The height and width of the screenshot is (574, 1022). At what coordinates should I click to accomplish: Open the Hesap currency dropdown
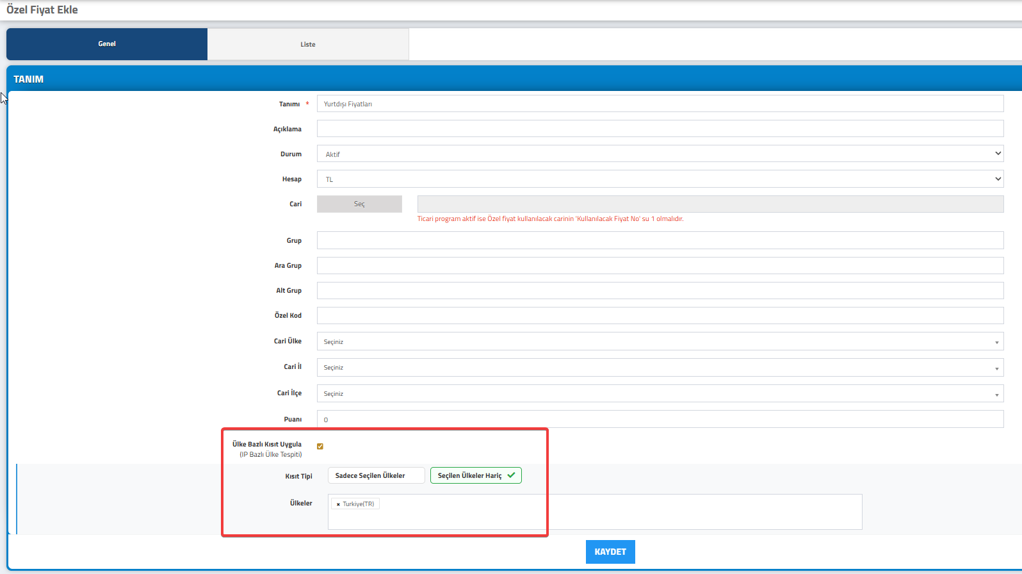[660, 179]
